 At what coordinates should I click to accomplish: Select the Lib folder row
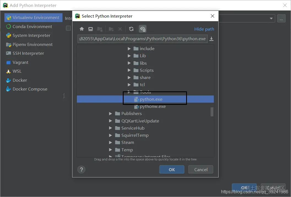[145, 56]
